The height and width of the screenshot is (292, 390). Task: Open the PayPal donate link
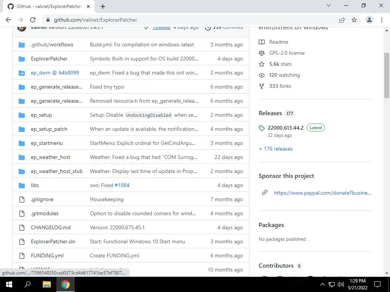[322, 193]
